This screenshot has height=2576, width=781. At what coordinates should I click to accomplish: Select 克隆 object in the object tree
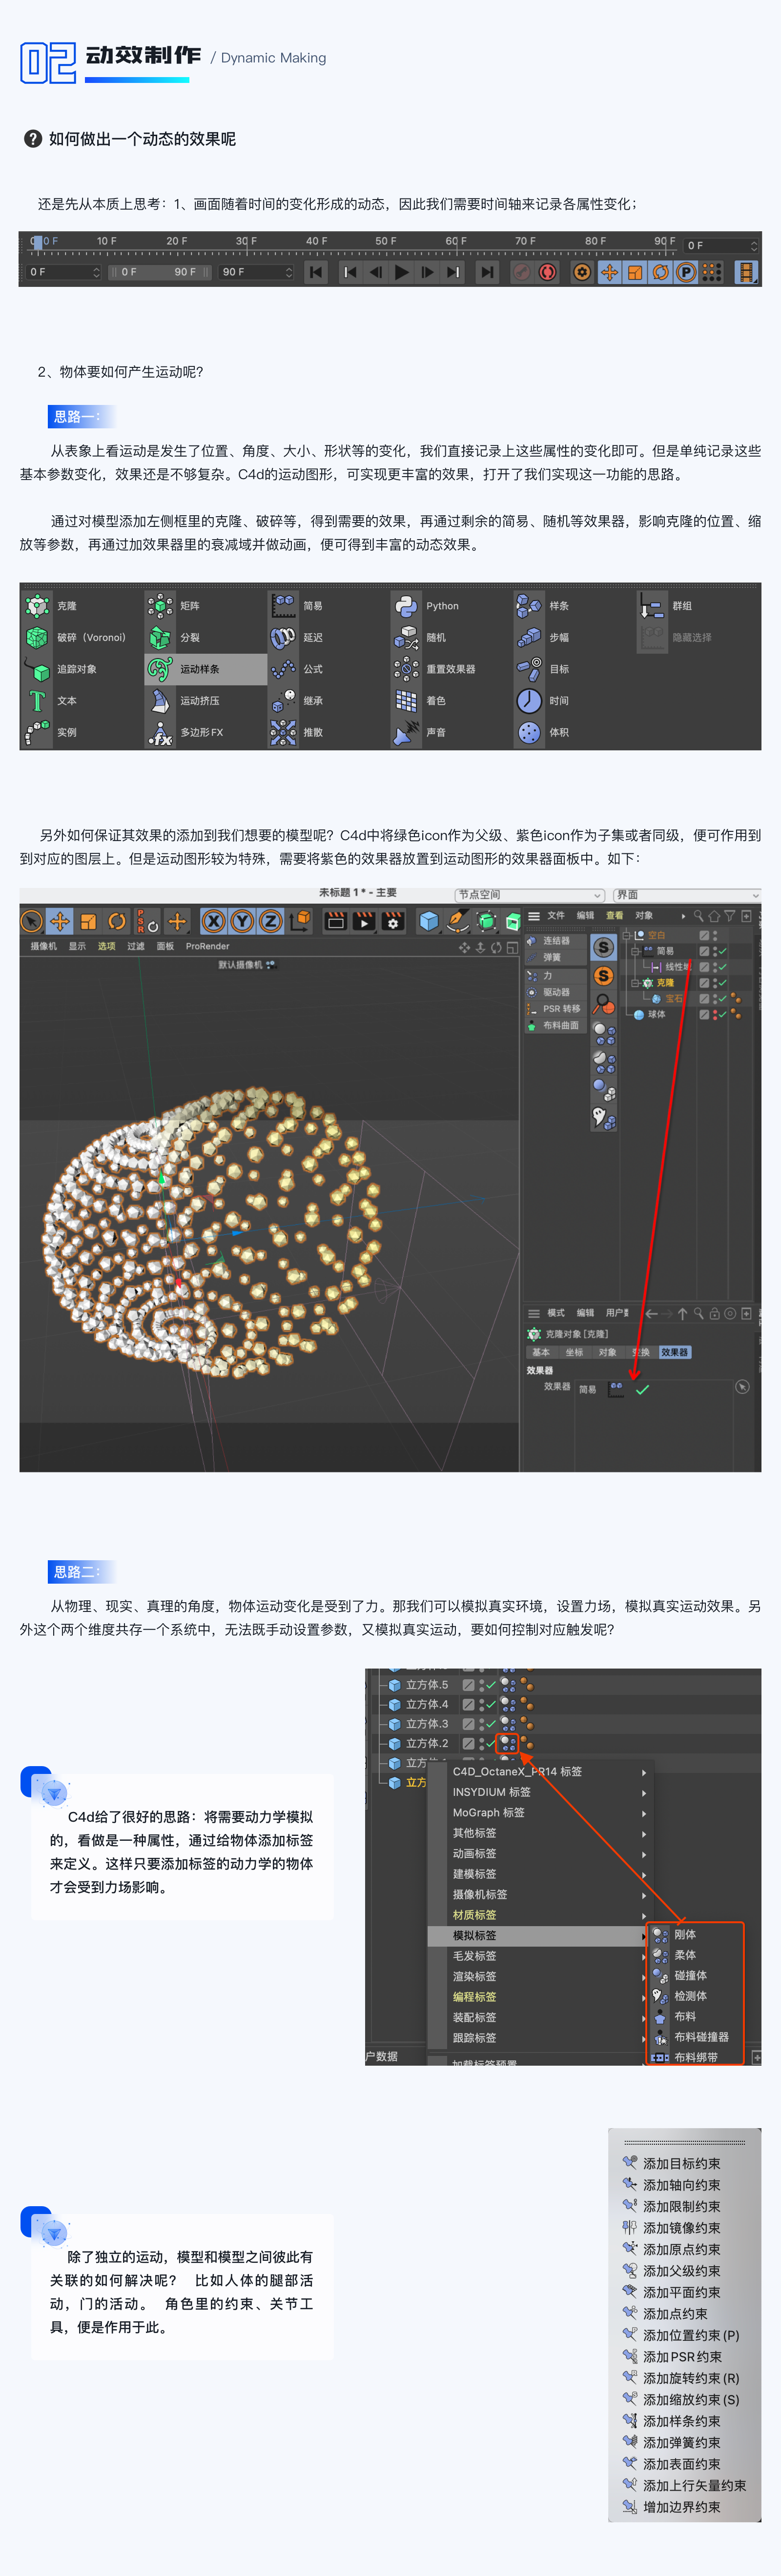pos(665,983)
